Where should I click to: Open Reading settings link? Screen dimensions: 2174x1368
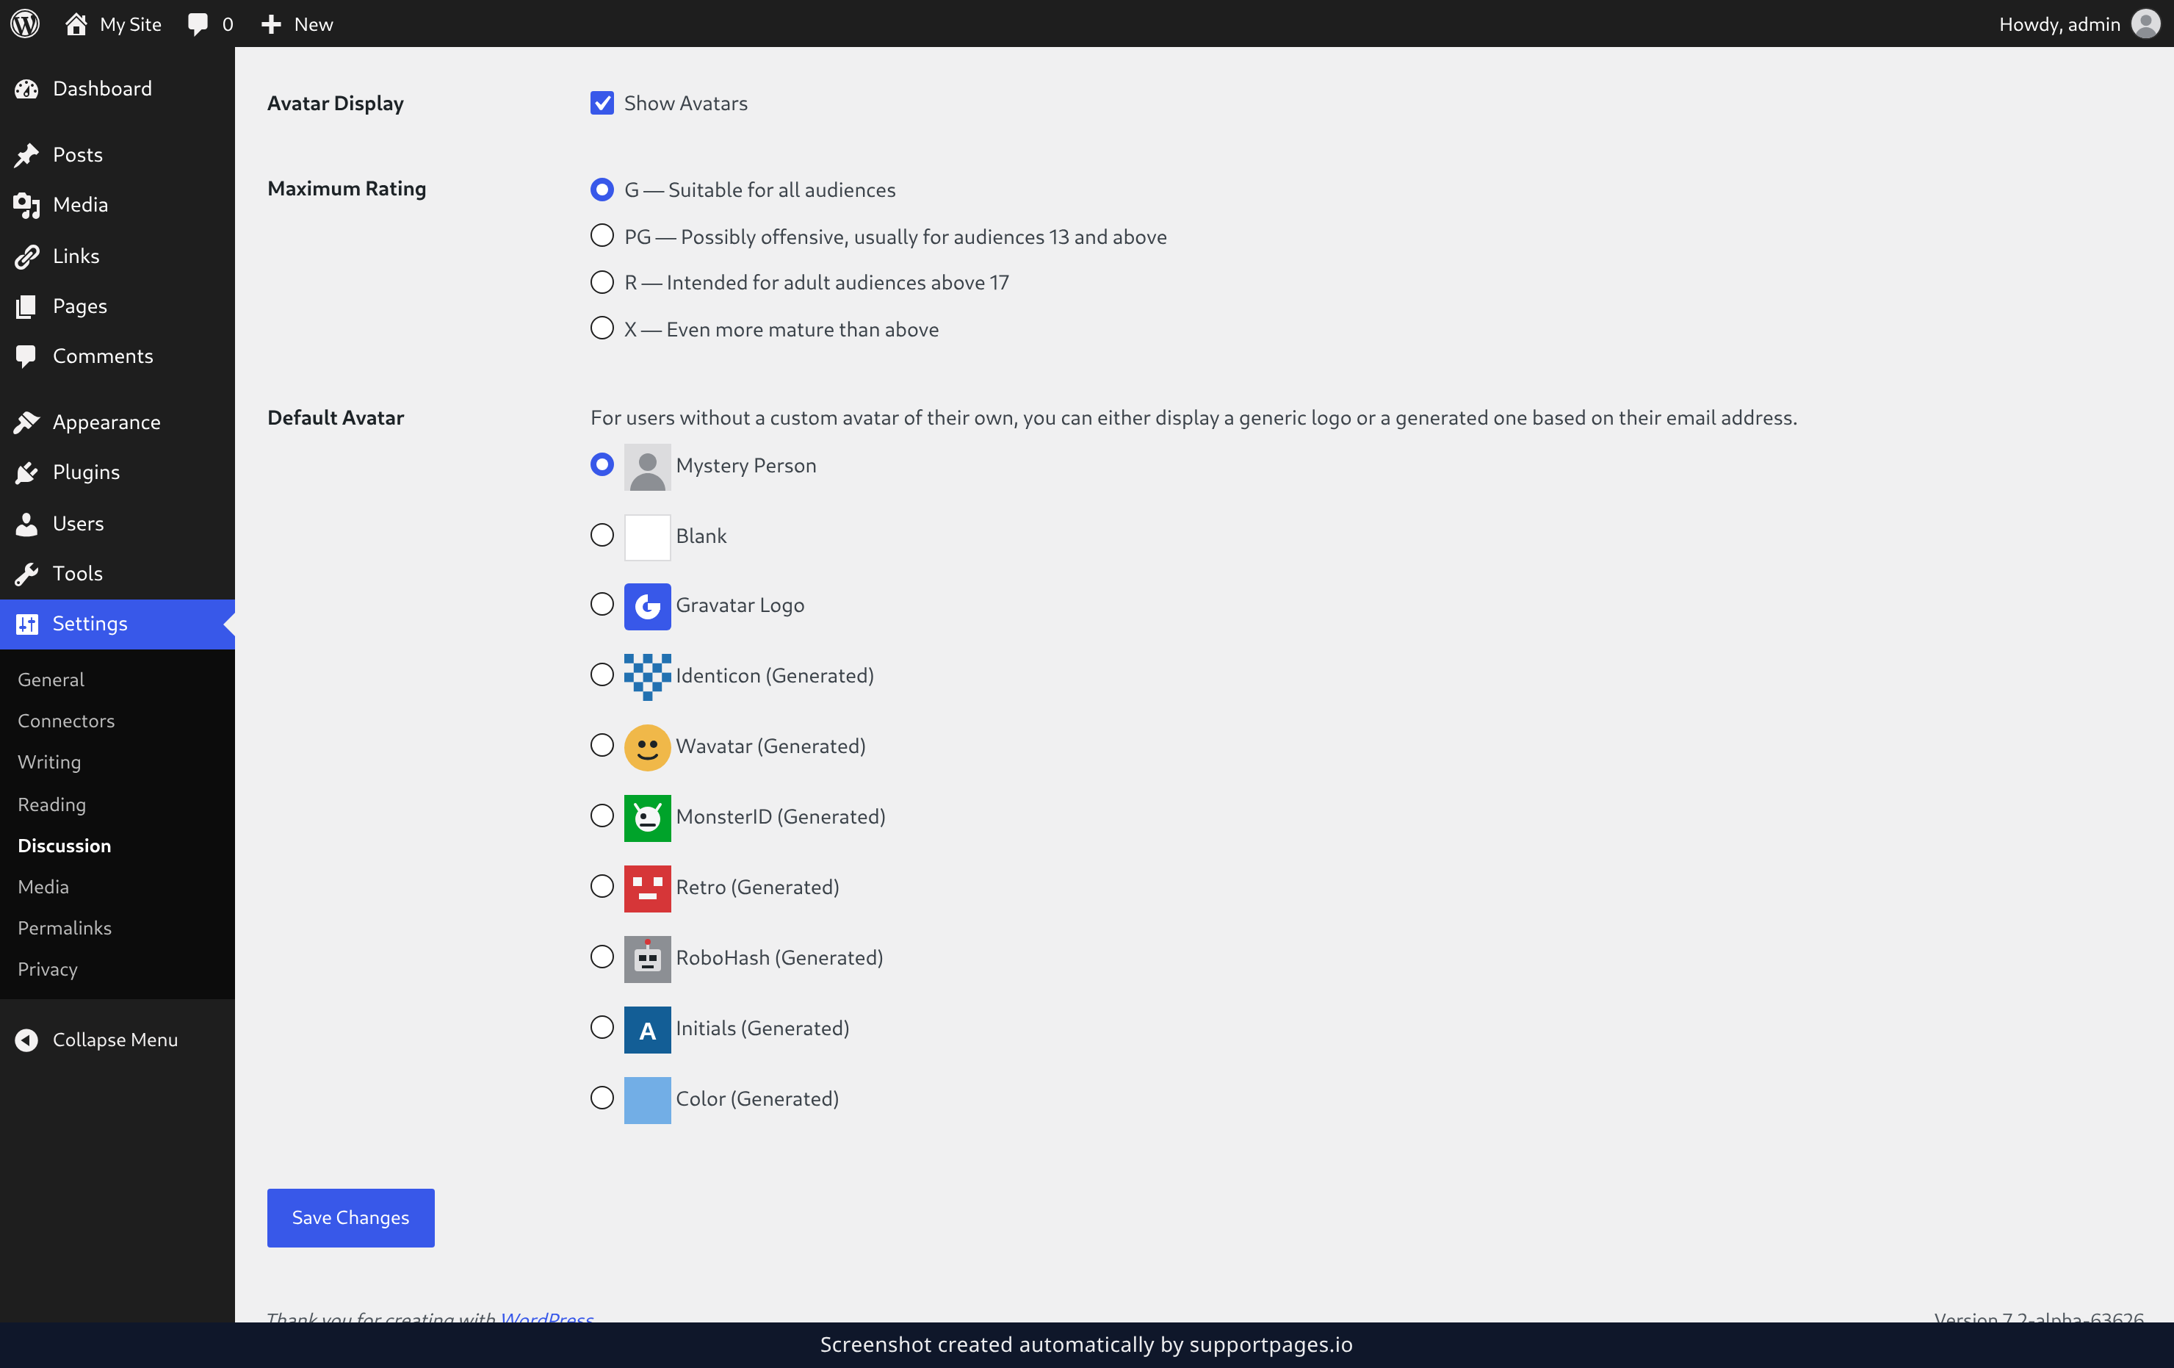pos(52,804)
